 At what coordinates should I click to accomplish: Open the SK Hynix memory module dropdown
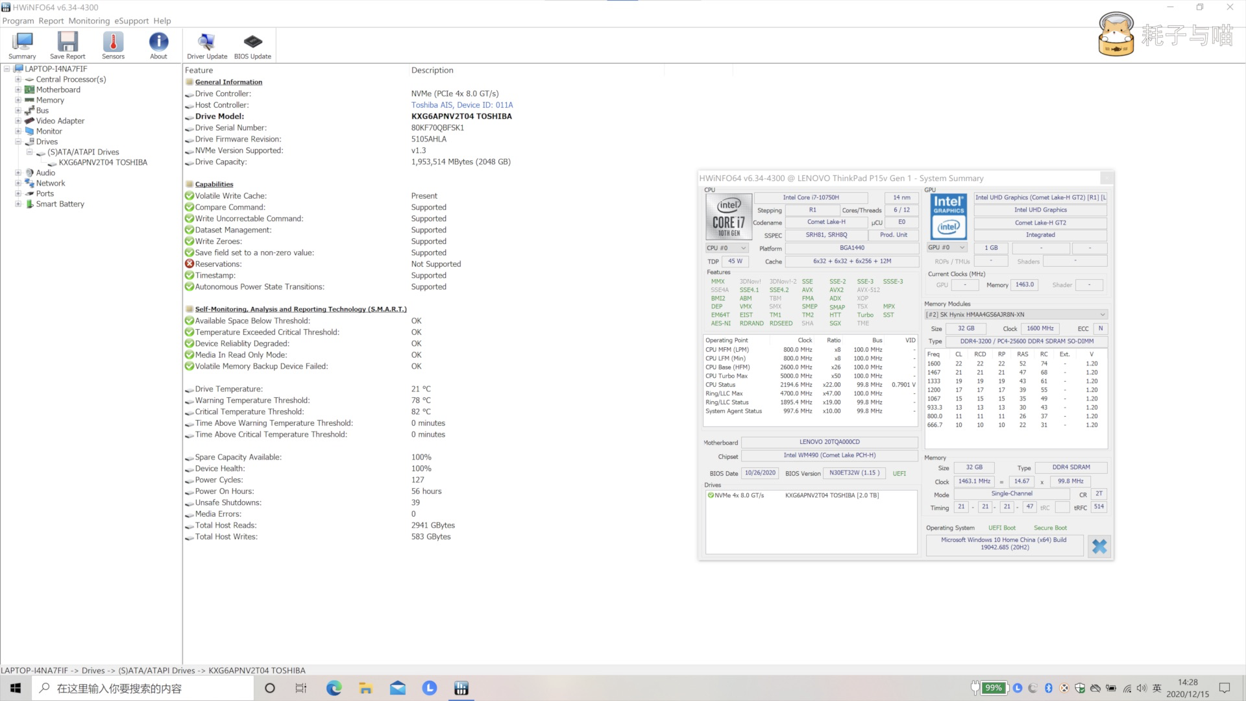(x=1016, y=315)
